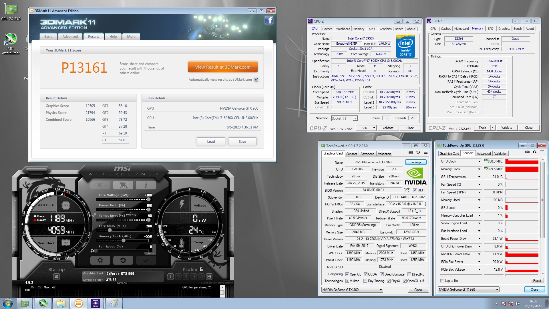Open the Facebook icon in 3DMark 11
This screenshot has height=309, width=549.
click(x=269, y=20)
